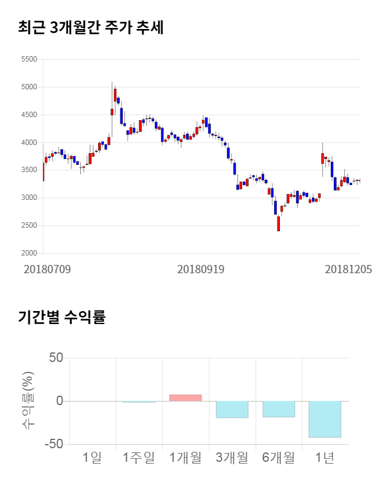Click the lowest red candlestick near 2500
This screenshot has width=378, height=479.
point(278,223)
